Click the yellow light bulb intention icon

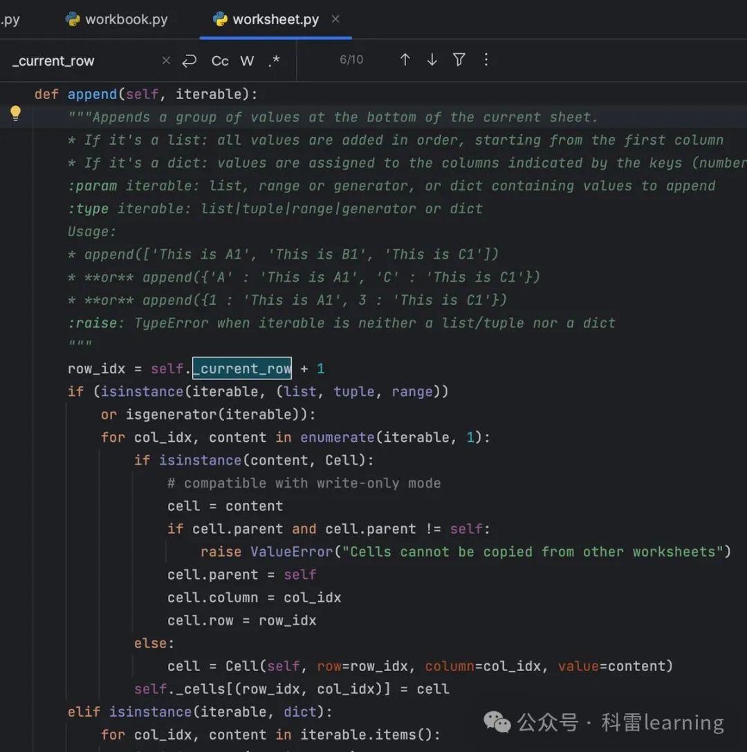pyautogui.click(x=15, y=114)
